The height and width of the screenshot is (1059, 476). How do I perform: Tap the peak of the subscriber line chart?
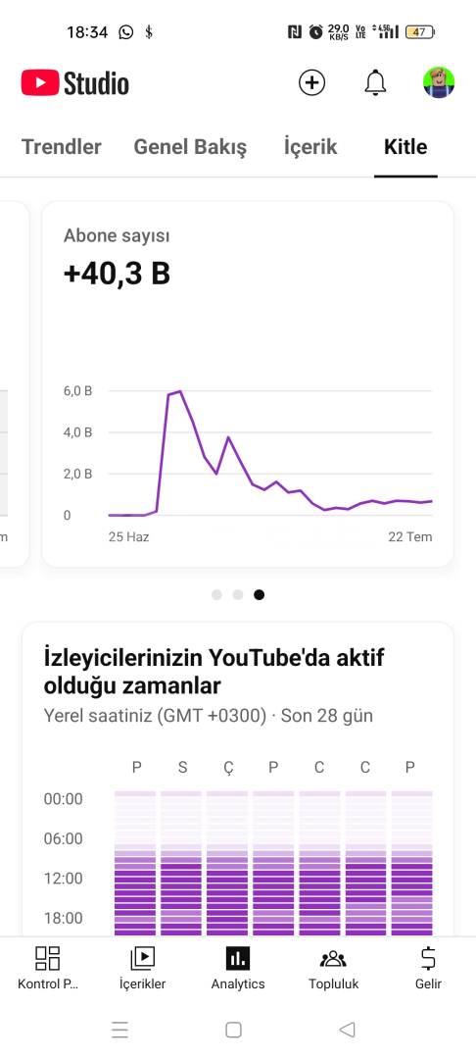click(179, 391)
